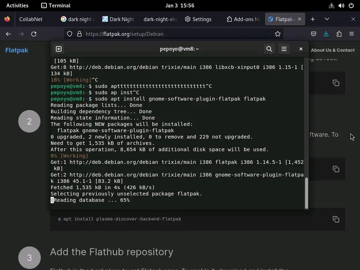Close the Firefox window
Viewport: 360px width, 270px height.
click(x=353, y=19)
